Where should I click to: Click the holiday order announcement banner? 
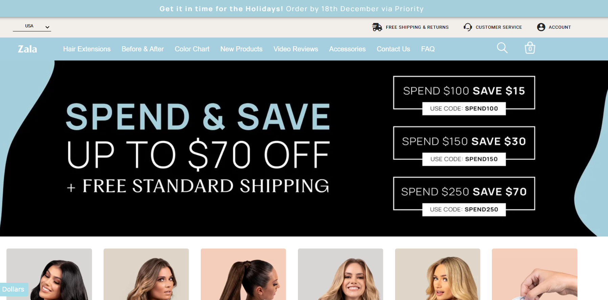coord(291,8)
